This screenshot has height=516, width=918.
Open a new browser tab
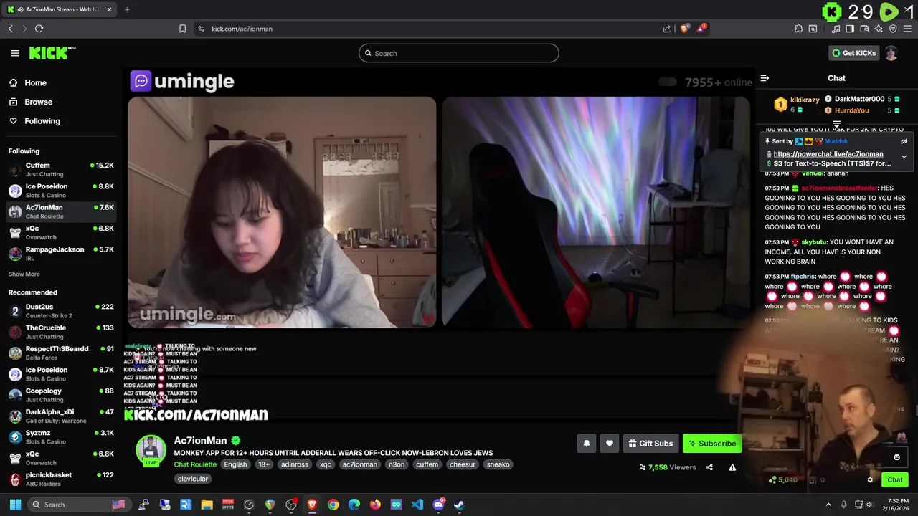pyautogui.click(x=127, y=9)
